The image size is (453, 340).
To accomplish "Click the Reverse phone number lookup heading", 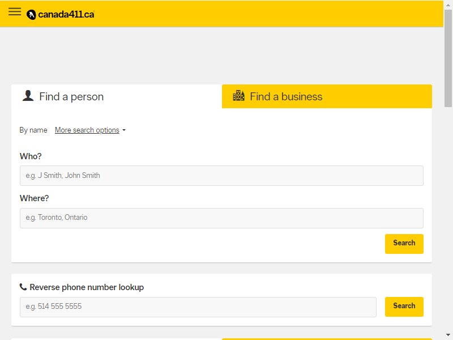I will (87, 287).
